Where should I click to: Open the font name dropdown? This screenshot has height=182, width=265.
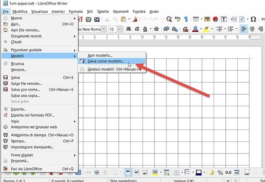[104, 29]
